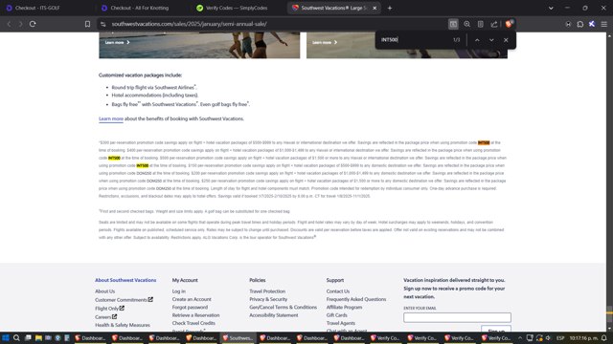Switch to Verify Codes — SimplyCodes tab
613x344 pixels.
click(237, 8)
